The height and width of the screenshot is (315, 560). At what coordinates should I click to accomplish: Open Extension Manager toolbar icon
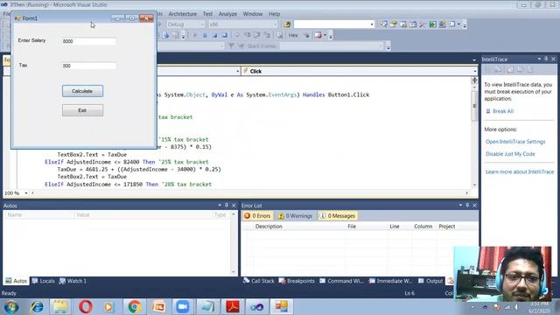442,24
